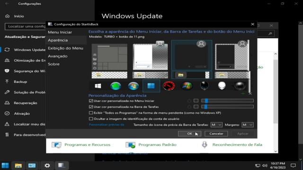Select the black alien head start button
The height and width of the screenshot is (170, 303).
point(204,86)
